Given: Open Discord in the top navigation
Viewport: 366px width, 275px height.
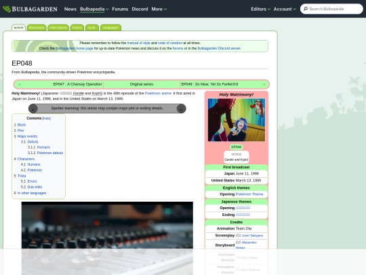Looking at the screenshot, I should click(x=140, y=9).
